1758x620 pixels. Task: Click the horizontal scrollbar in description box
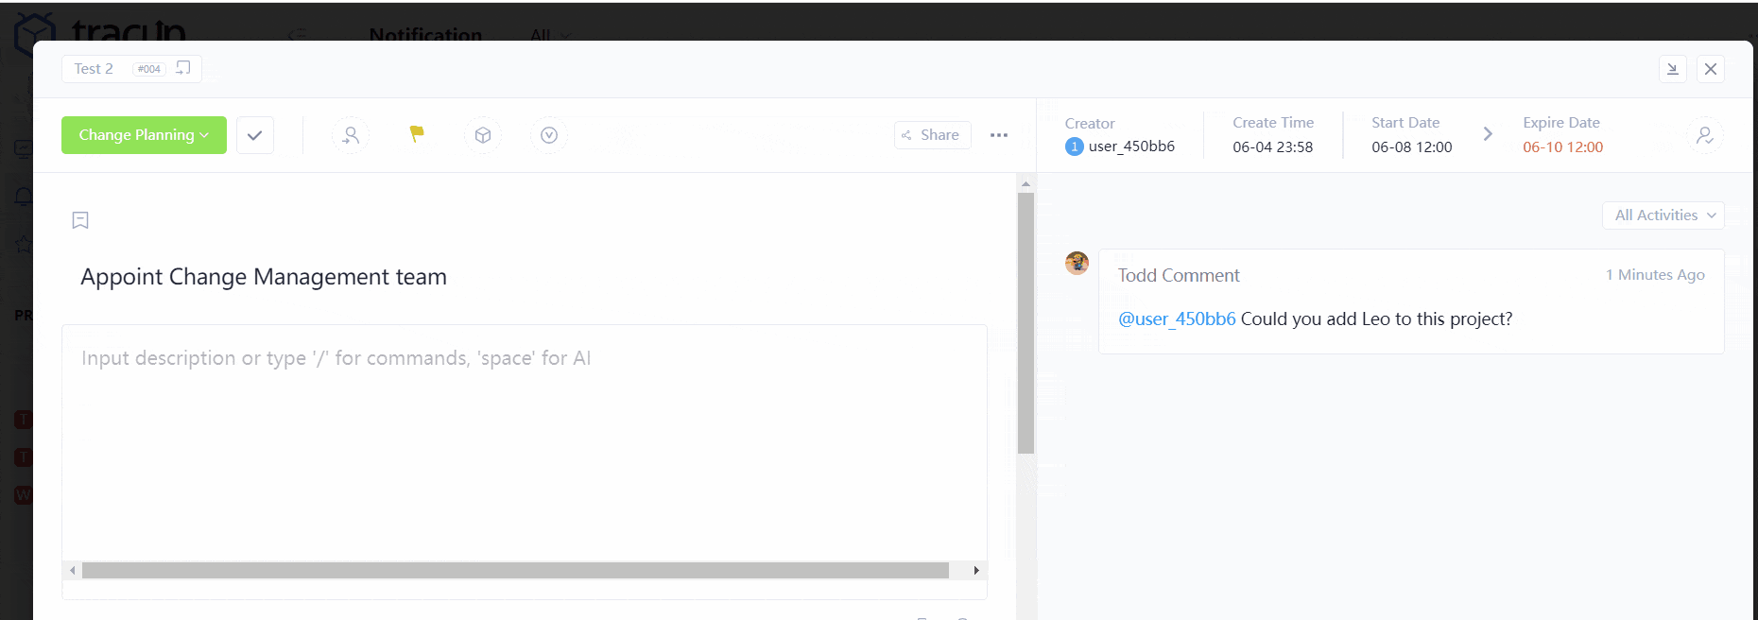tap(515, 571)
